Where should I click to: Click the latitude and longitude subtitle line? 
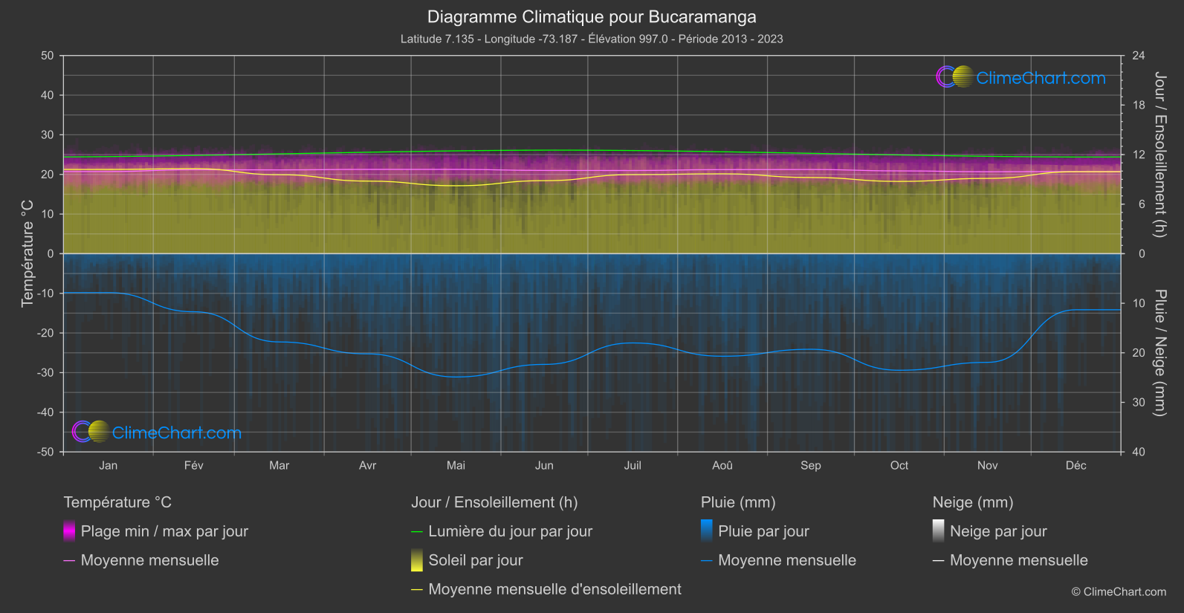[x=592, y=39]
